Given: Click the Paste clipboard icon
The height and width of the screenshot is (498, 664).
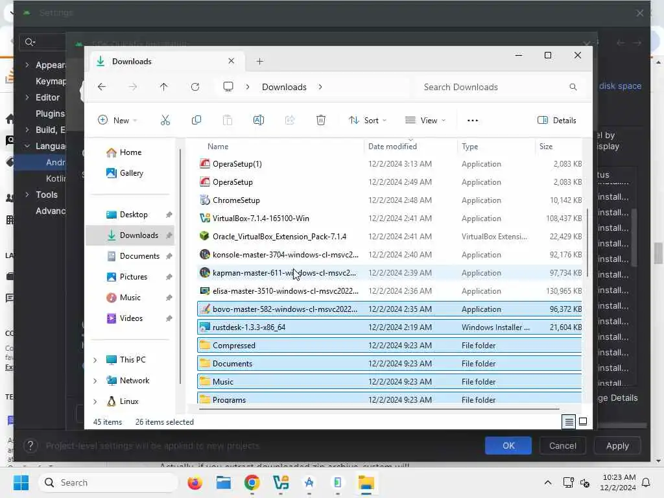Looking at the screenshot, I should point(228,120).
